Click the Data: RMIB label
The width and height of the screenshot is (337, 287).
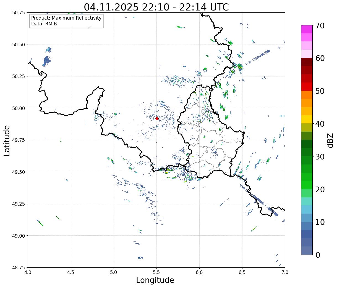click(x=44, y=24)
